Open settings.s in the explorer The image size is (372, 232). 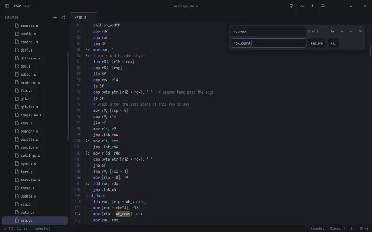pyautogui.click(x=35, y=155)
